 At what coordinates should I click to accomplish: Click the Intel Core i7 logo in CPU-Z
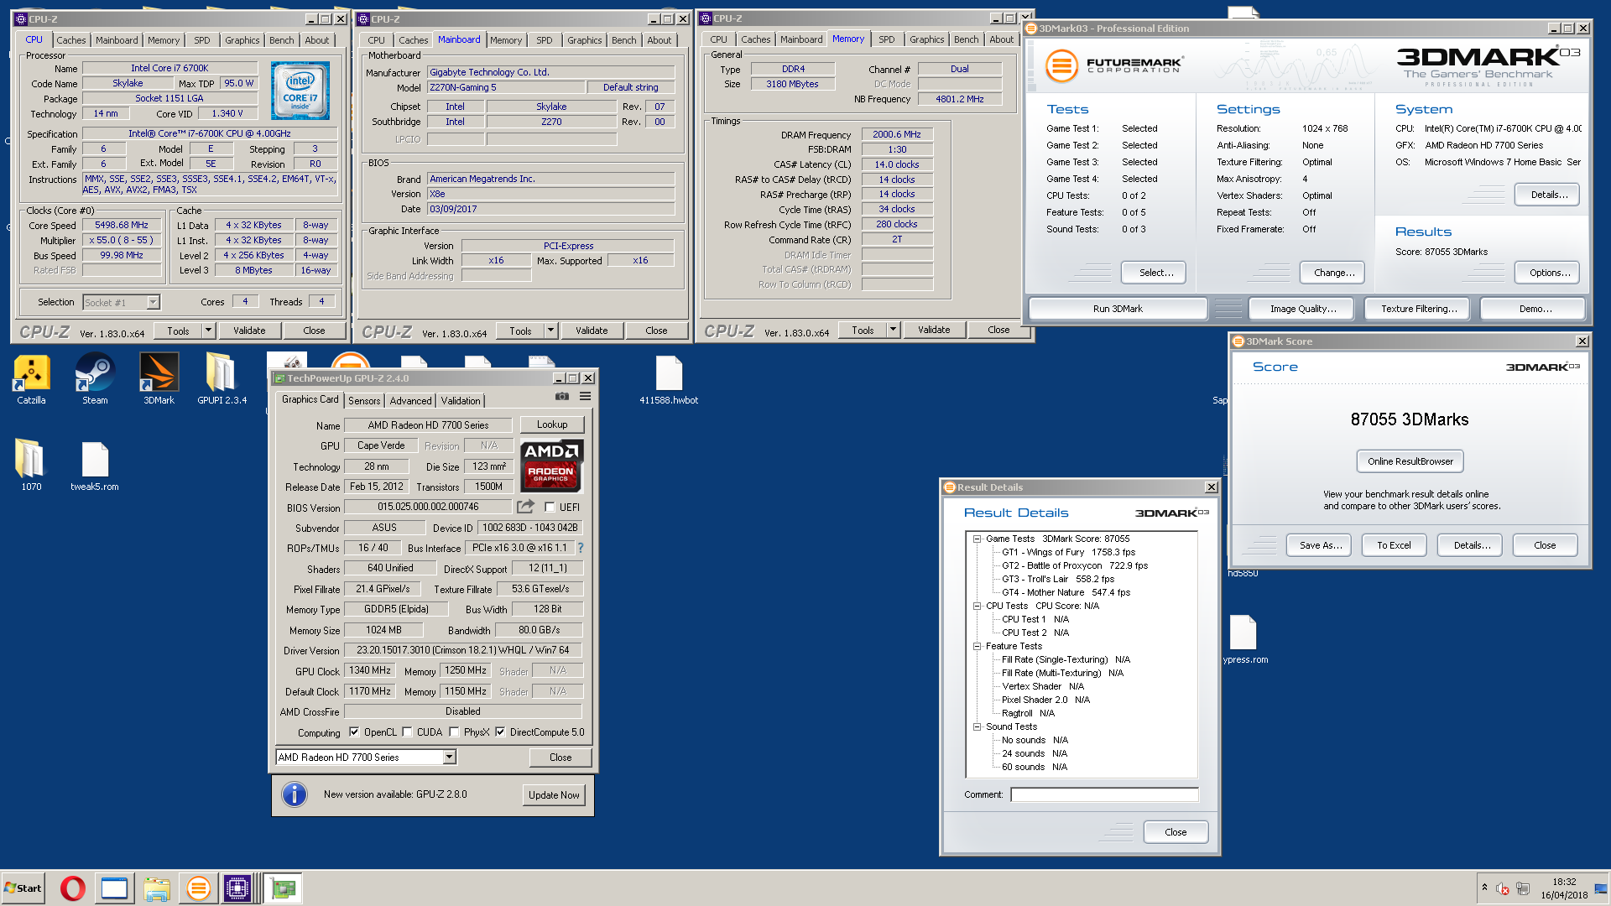[x=300, y=91]
